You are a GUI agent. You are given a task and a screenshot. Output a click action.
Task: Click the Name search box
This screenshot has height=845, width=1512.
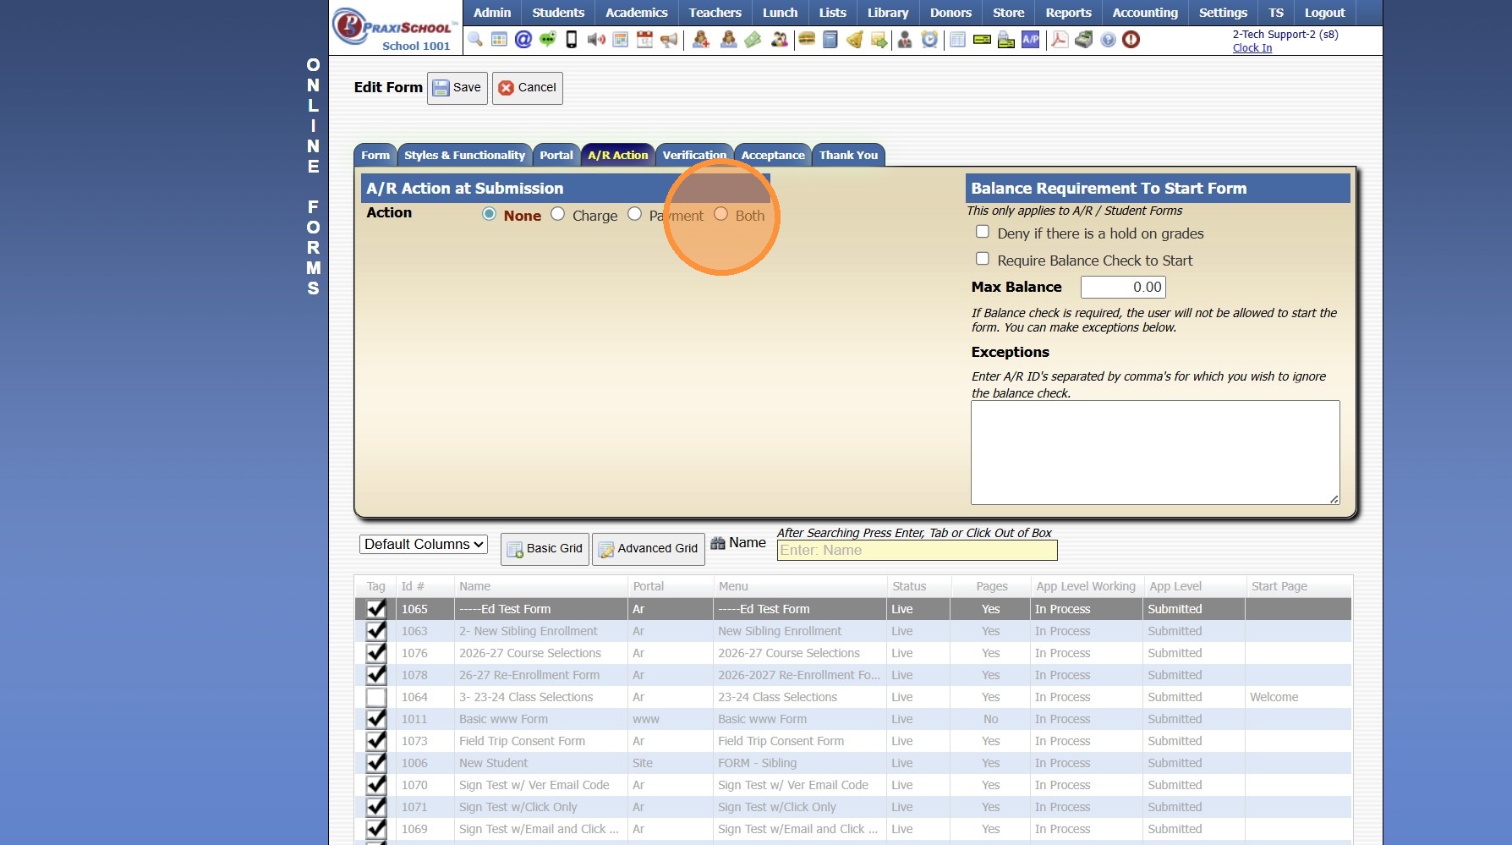pyautogui.click(x=918, y=551)
